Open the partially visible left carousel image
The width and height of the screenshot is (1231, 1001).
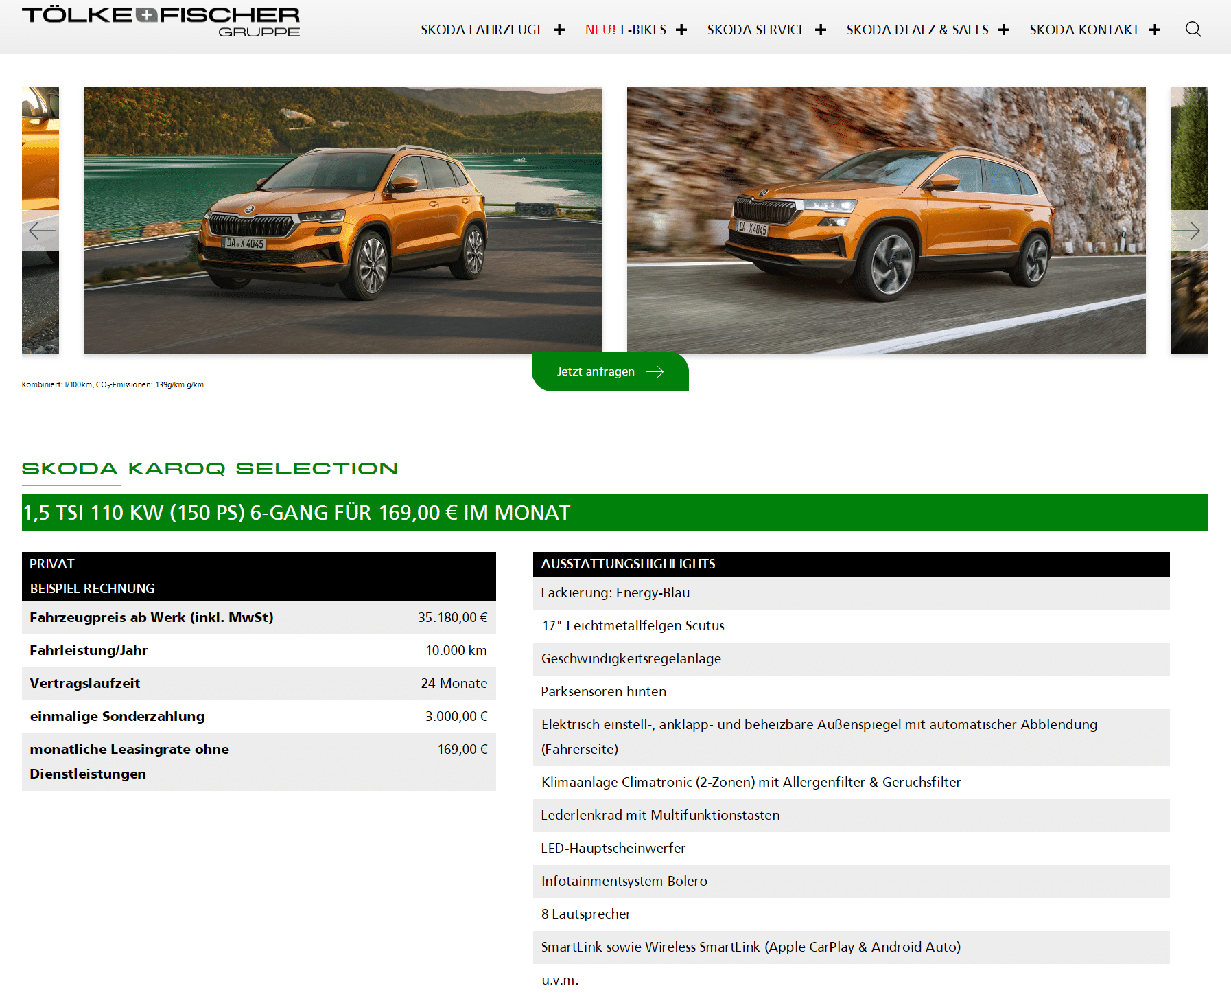(40, 151)
